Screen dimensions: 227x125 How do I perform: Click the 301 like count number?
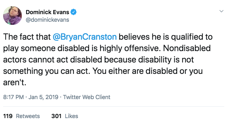click(56, 116)
